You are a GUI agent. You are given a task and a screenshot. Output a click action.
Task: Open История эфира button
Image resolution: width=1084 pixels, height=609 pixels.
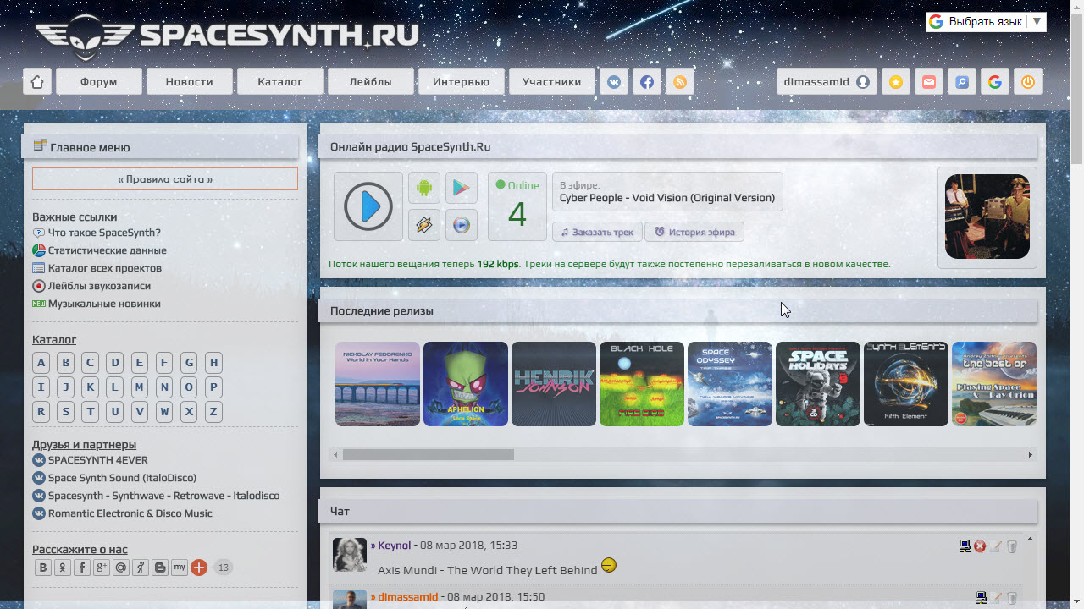click(694, 232)
